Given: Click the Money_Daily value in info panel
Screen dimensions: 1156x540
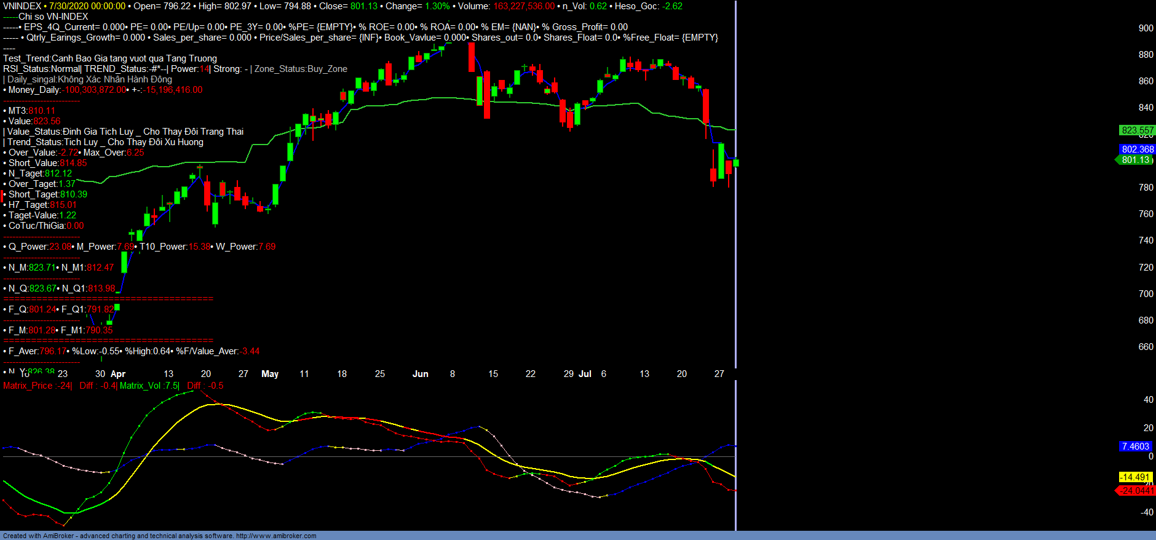Looking at the screenshot, I should click(95, 90).
